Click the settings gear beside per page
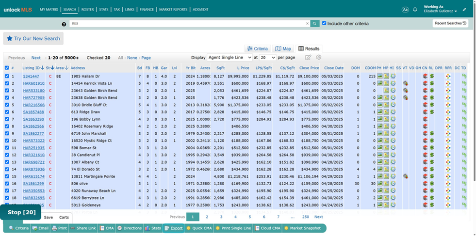 click(x=318, y=57)
